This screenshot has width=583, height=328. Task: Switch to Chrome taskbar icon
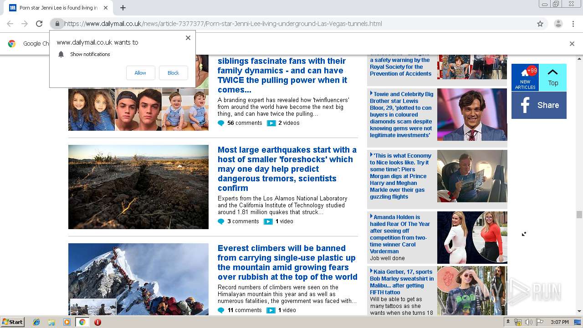82,322
